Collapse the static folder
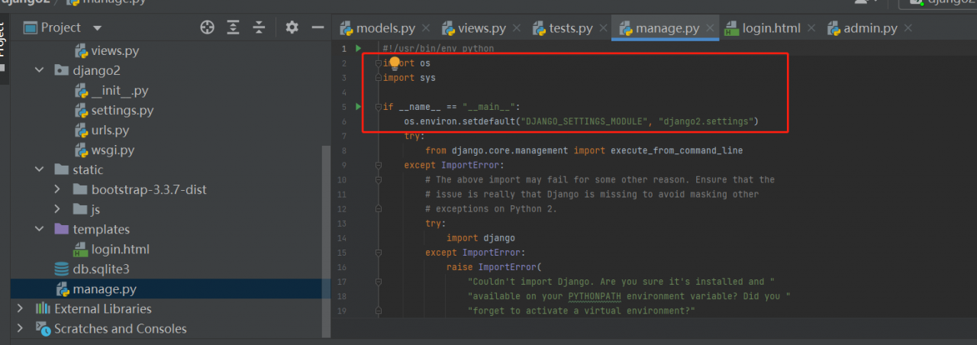 pos(39,169)
